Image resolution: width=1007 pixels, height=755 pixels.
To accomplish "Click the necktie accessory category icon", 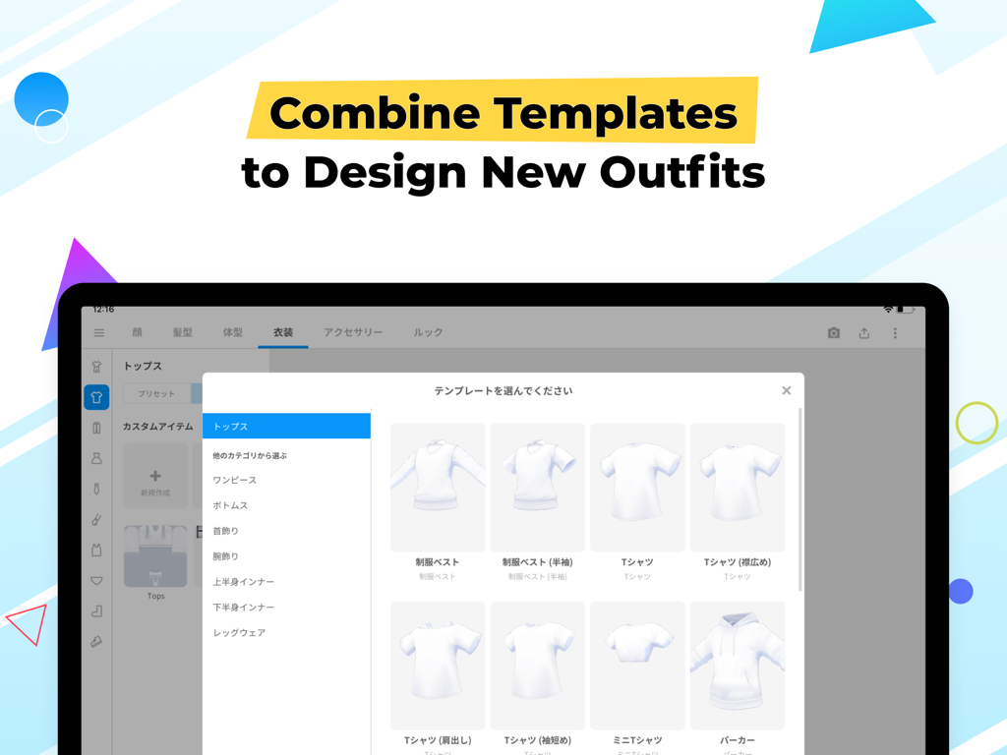I will [95, 490].
